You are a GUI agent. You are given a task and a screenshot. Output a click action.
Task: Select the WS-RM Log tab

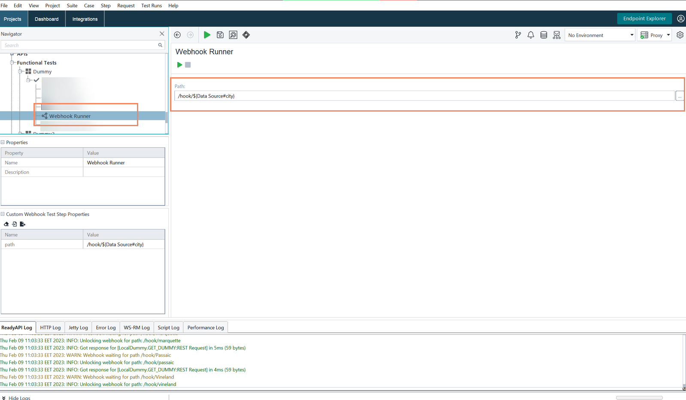point(137,327)
